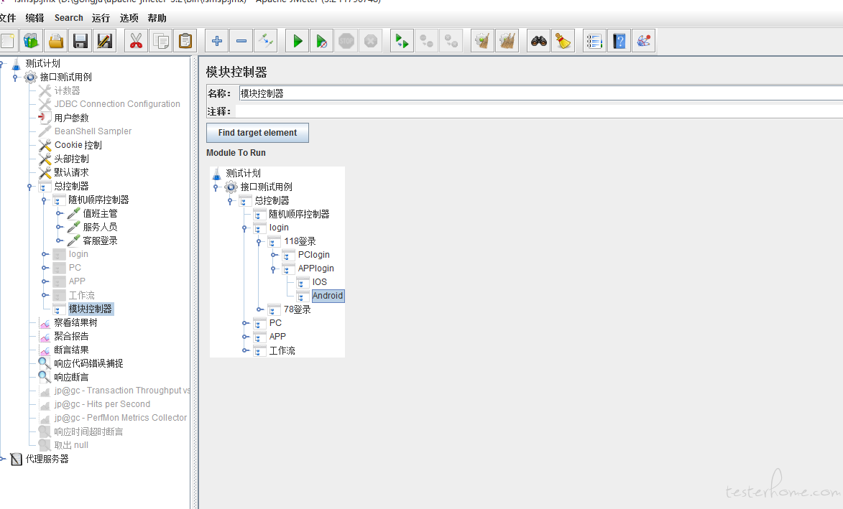Viewport: 843px width, 509px height.
Task: Click the Save As toolbar icon
Action: (x=105, y=41)
